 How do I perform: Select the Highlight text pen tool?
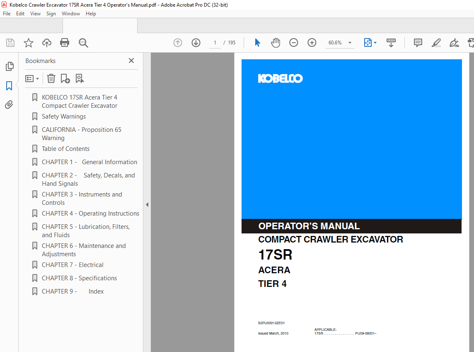(436, 43)
